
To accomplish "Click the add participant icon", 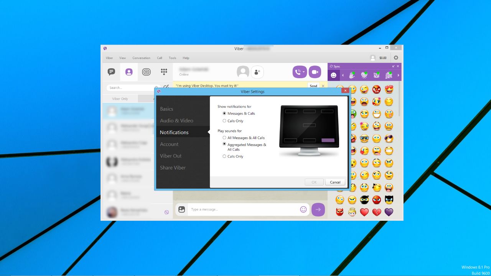I will [257, 72].
